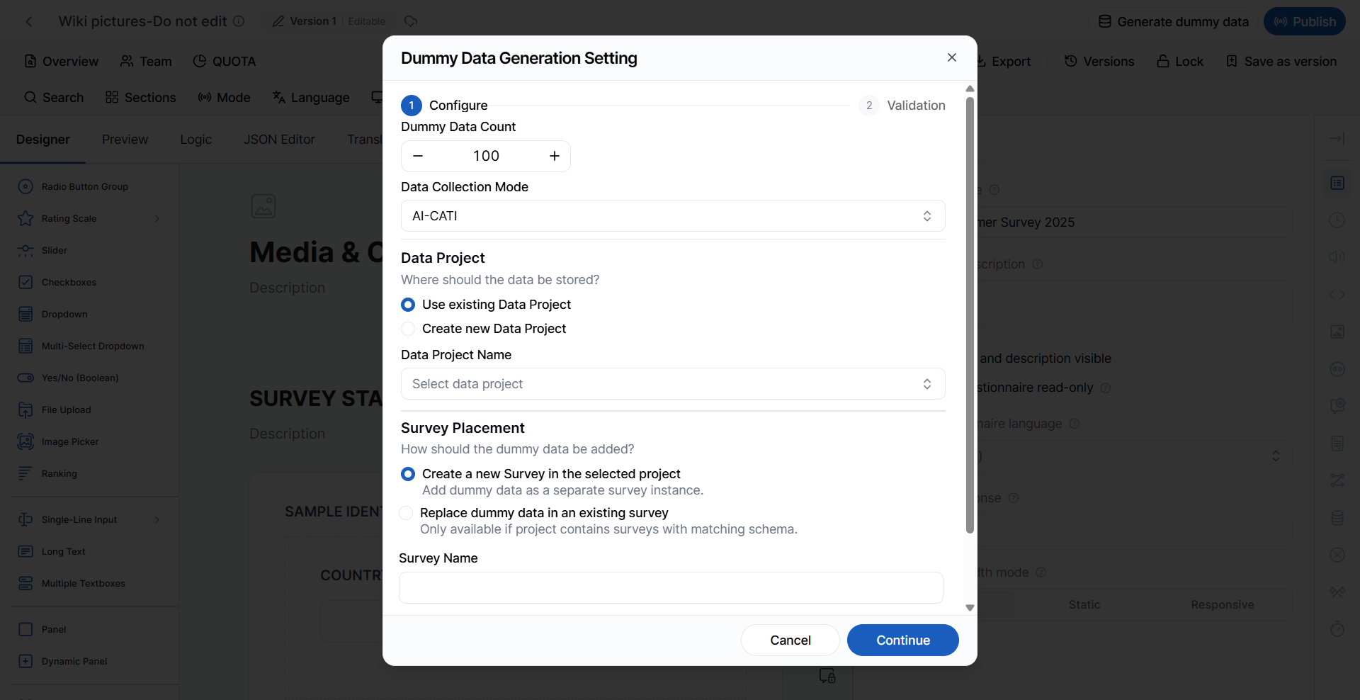Open the Team menu item

tap(146, 62)
